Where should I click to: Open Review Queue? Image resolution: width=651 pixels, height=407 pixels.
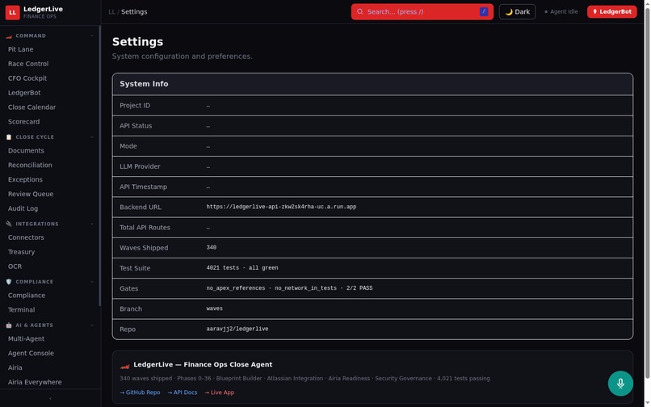[31, 194]
